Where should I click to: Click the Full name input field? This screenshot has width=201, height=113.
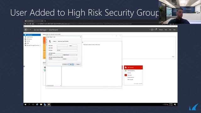(67, 50)
